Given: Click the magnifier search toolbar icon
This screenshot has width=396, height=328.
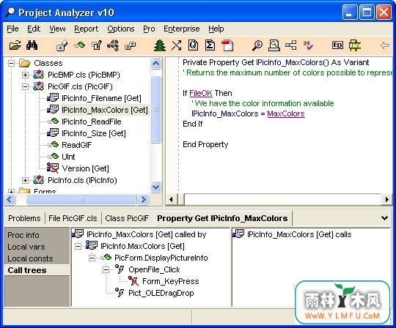Looking at the screenshot, I should pyautogui.click(x=257, y=45).
